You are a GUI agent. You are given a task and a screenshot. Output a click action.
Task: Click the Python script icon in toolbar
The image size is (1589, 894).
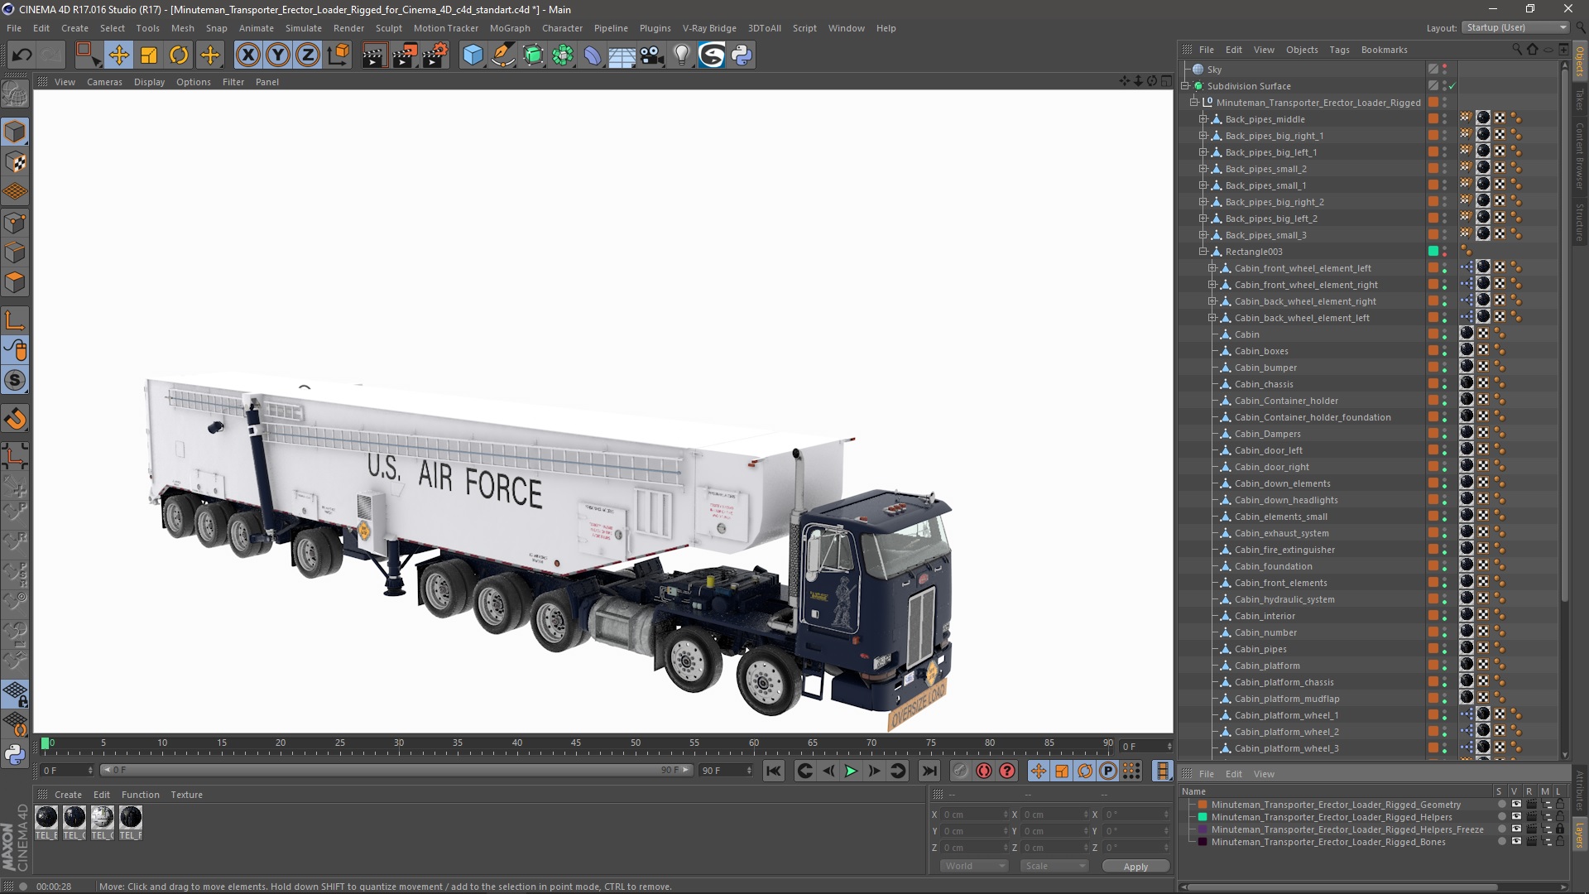coord(742,55)
